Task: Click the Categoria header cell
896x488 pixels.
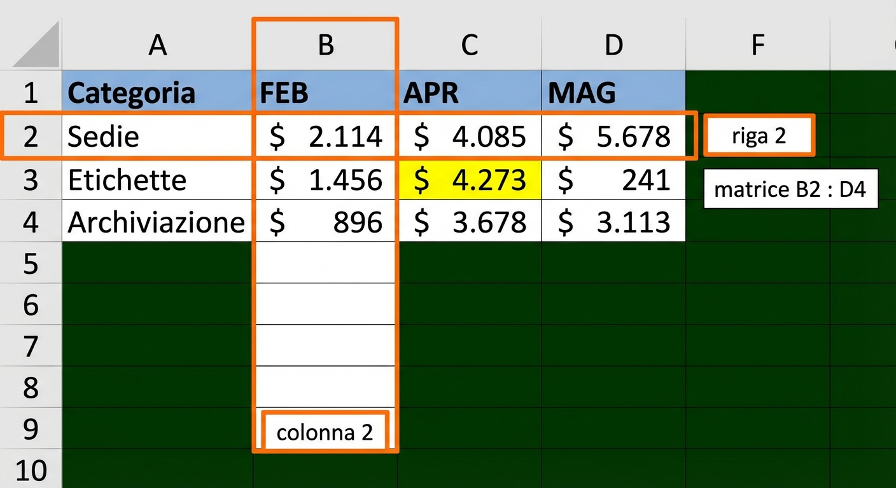Action: point(157,92)
